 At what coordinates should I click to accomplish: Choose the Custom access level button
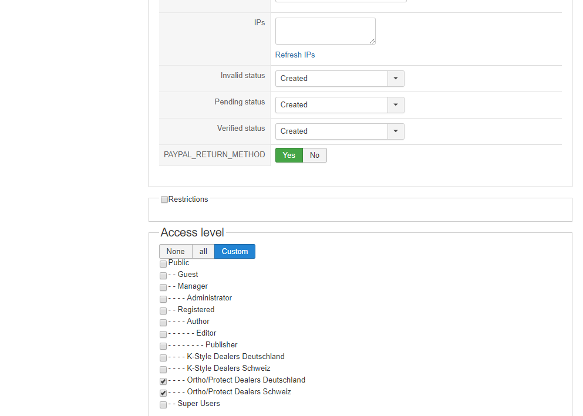235,252
